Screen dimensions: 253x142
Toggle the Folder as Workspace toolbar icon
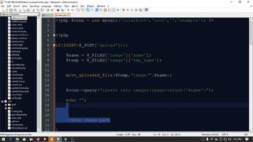click(x=114, y=10)
